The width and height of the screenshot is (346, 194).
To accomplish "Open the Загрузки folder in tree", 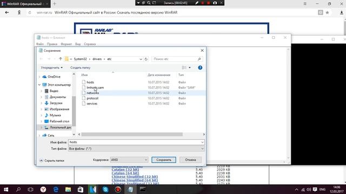I will [x=56, y=103].
